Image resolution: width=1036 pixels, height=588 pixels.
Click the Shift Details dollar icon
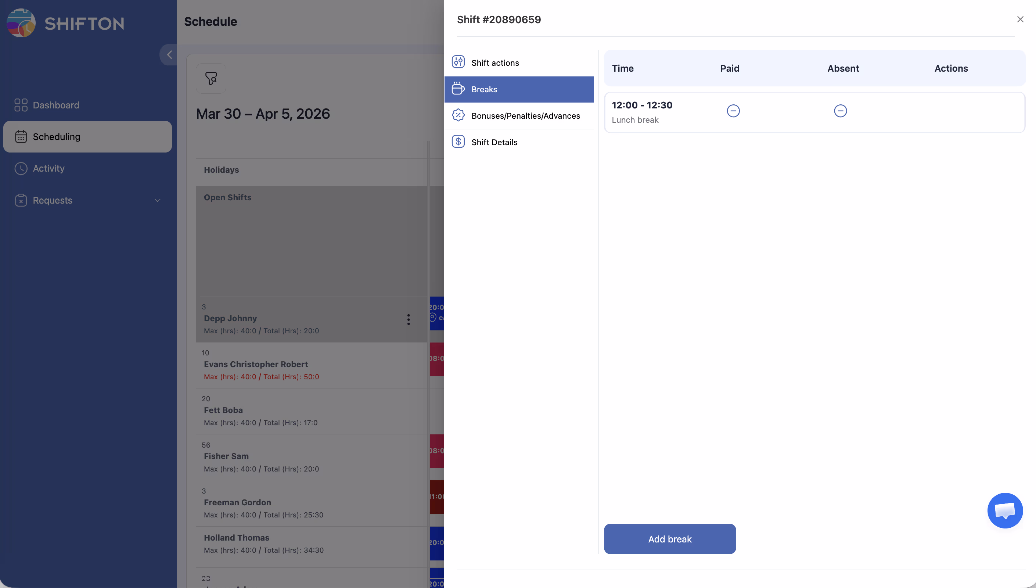point(458,142)
